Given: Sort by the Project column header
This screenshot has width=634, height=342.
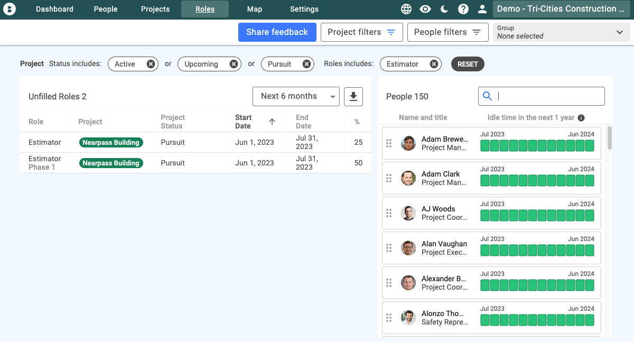Looking at the screenshot, I should 90,122.
